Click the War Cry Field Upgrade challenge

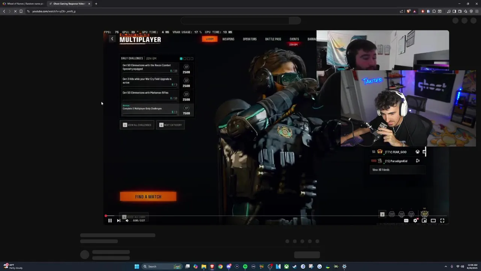157,82
